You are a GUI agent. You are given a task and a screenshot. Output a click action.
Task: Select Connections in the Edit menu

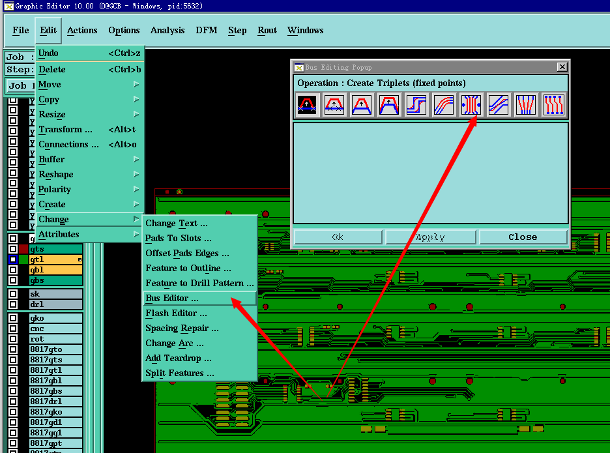pyautogui.click(x=90, y=145)
